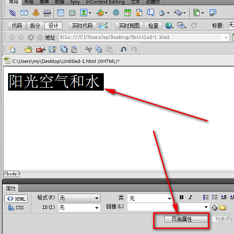Open the script insert dropdown arrow

185,13
